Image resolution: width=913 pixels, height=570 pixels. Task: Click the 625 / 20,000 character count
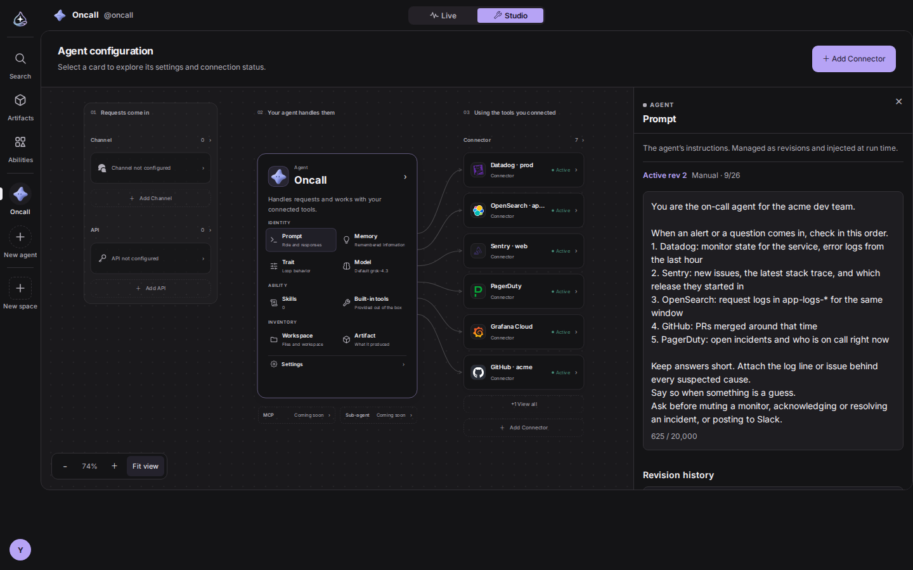(674, 436)
